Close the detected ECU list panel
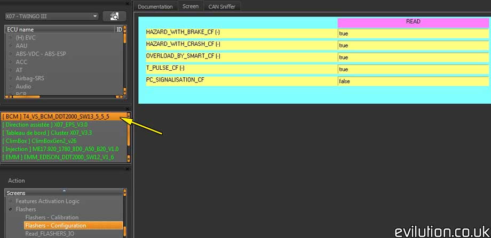Screen dimensions: 491x238 128,108
